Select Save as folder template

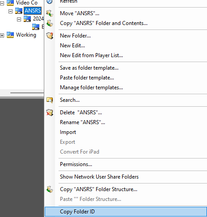pos(89,68)
